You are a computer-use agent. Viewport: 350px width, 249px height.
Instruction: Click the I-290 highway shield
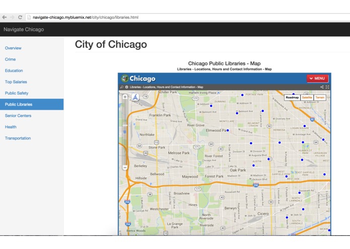[x=256, y=185]
